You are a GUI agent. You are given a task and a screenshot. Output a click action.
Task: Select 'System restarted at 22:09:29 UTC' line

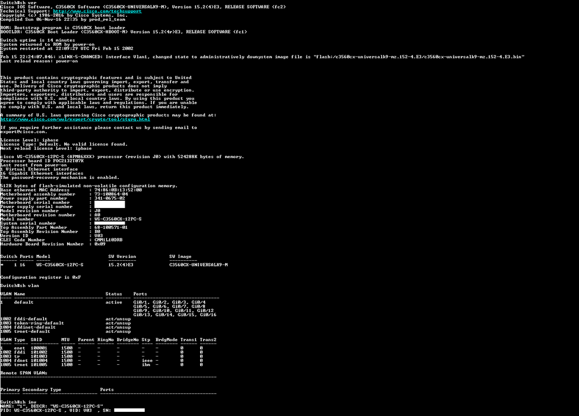pyautogui.click(x=67, y=48)
